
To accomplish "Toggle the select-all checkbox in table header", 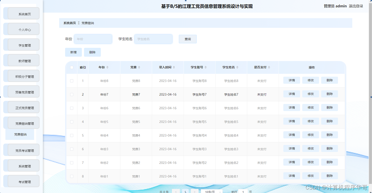I will (71, 67).
